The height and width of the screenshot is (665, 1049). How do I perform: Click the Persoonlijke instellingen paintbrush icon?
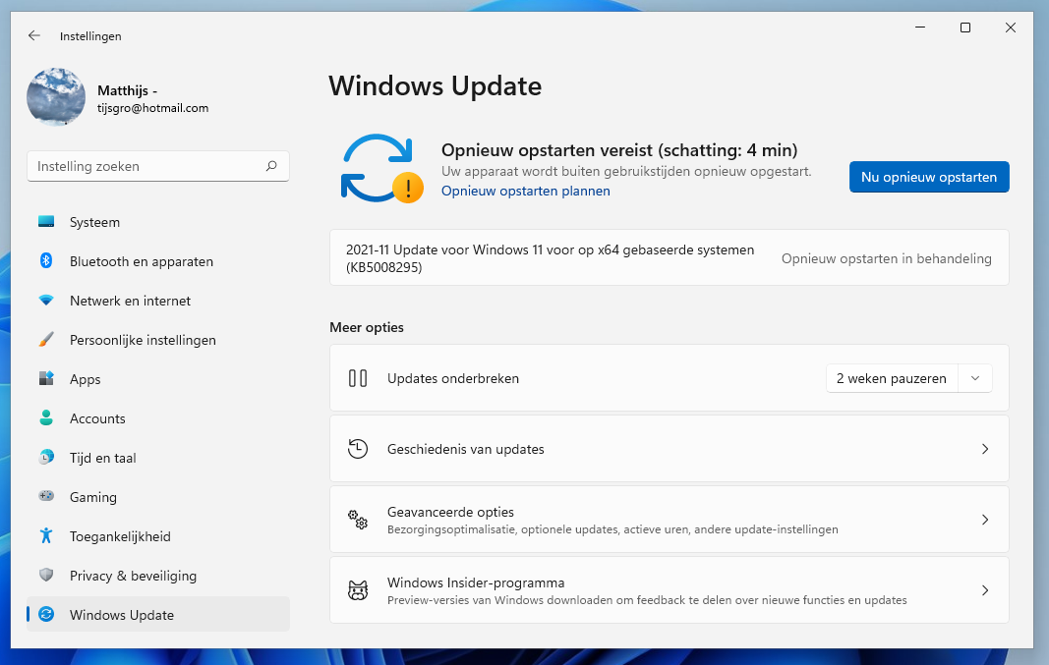coord(46,340)
